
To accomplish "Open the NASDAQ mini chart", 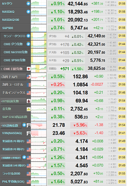I will point(39,12).
